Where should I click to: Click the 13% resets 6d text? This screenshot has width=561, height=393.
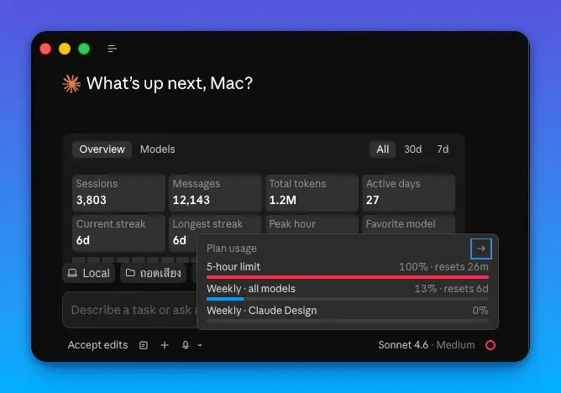(x=451, y=289)
